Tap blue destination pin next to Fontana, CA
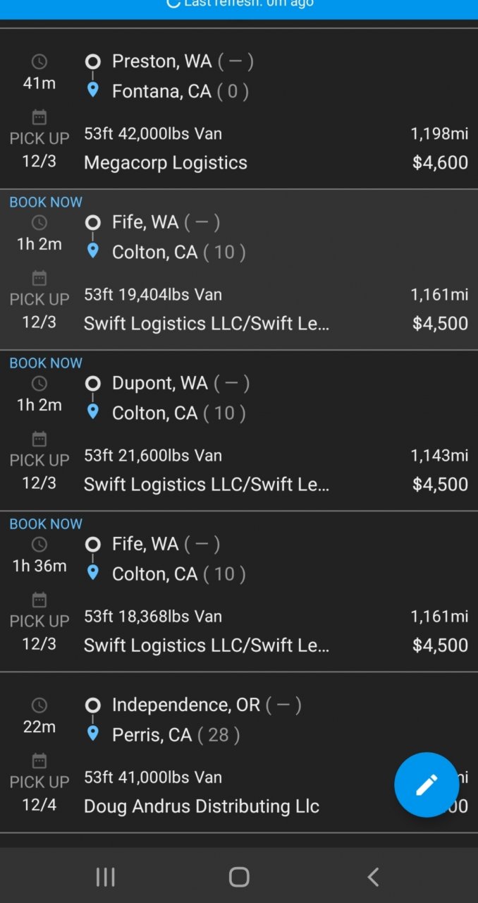This screenshot has height=903, width=478. tap(92, 90)
